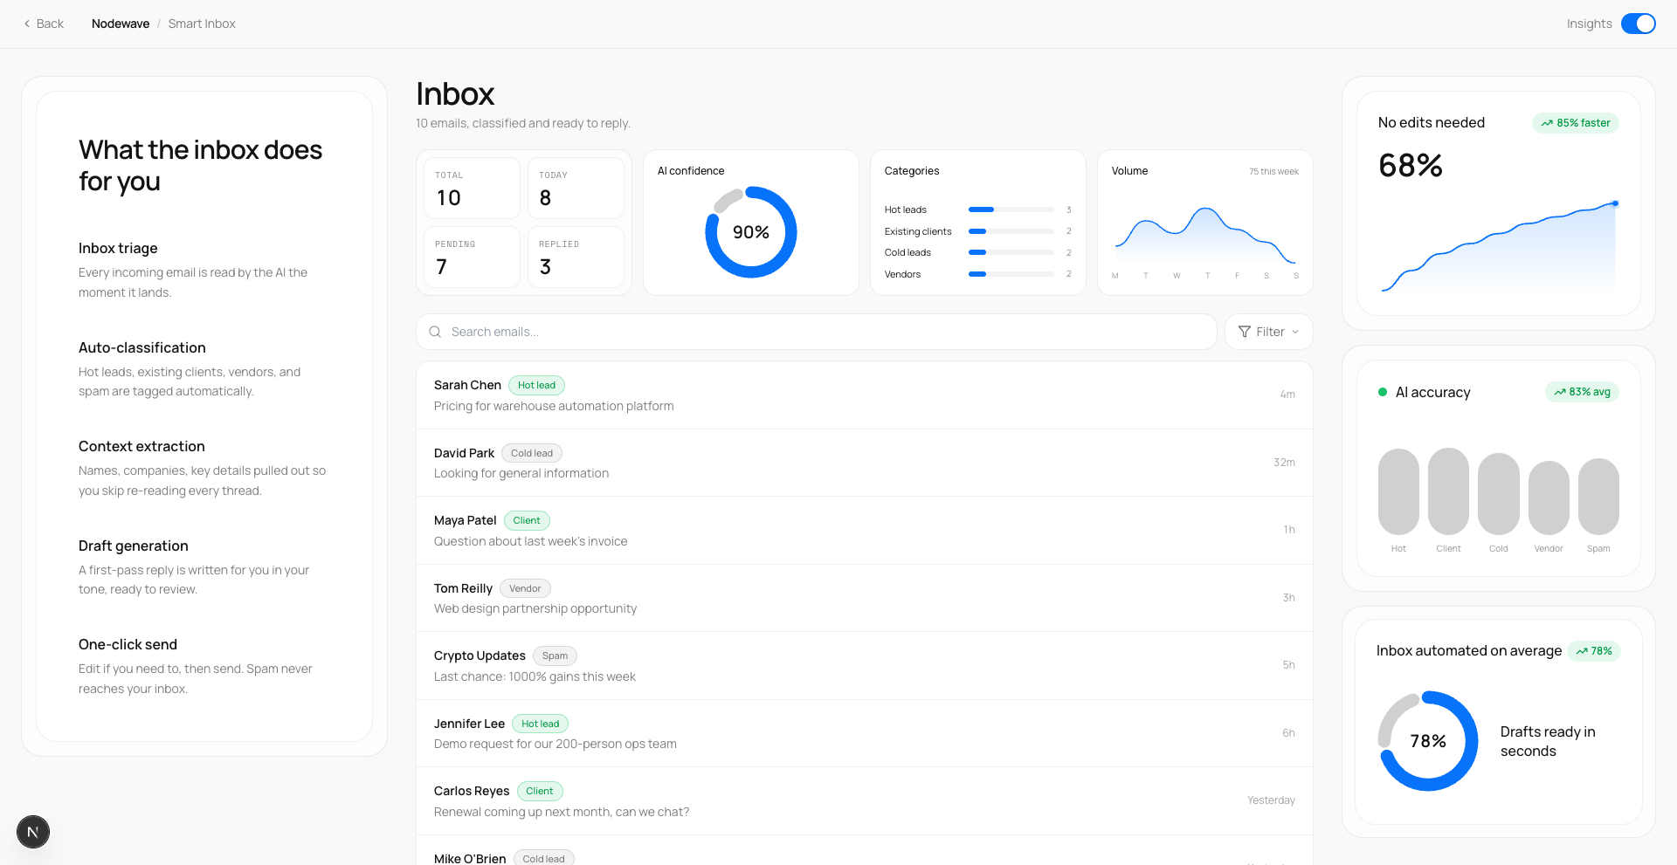The width and height of the screenshot is (1677, 865).
Task: Select the Pending count card
Action: pyautogui.click(x=472, y=257)
